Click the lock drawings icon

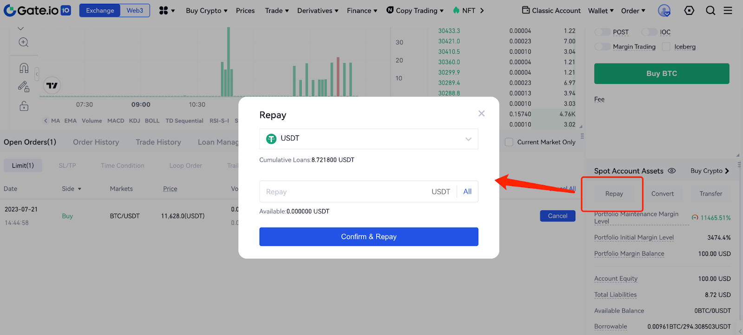coord(24,106)
